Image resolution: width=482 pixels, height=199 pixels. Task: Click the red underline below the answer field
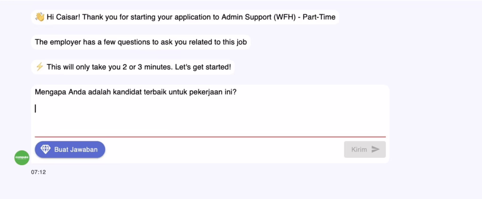(210, 137)
